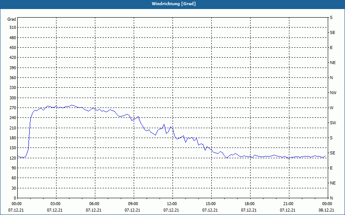Click the 90 degree axis label
Screen dimensions: 345x215
point(14,168)
